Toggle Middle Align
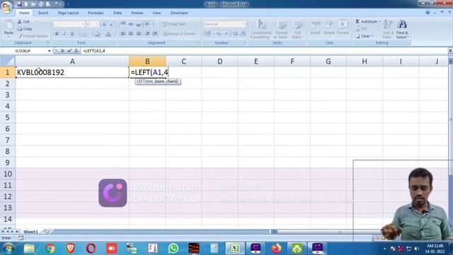This screenshot has width=453, height=255. point(130,24)
